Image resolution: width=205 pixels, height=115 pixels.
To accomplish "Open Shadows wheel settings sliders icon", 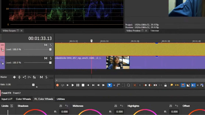I will 61,106.
